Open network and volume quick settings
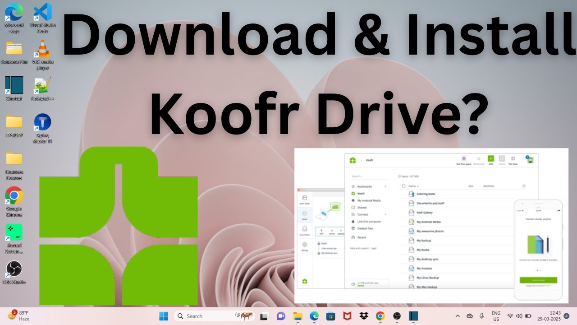 point(515,316)
